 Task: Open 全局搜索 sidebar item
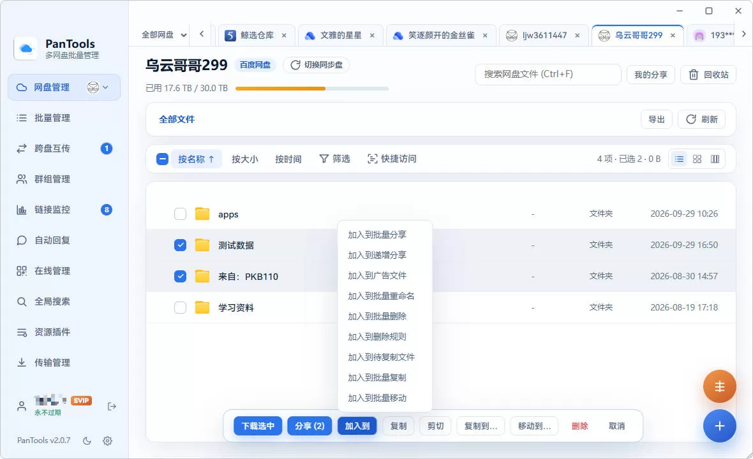[x=64, y=302]
